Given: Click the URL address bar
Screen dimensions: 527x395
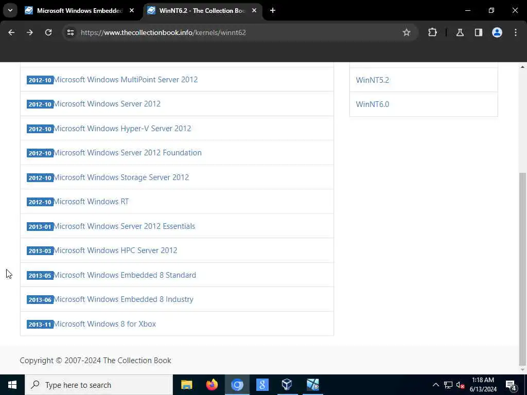Looking at the screenshot, I should coord(240,32).
